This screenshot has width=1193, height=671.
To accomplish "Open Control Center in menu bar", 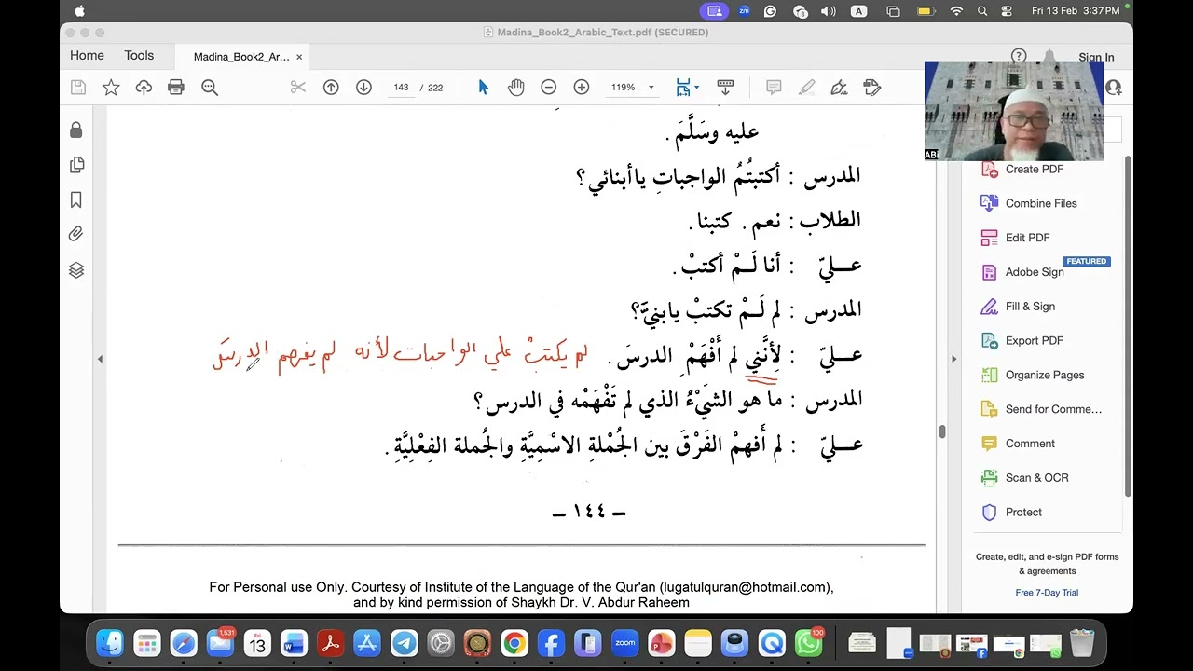I will (1007, 11).
